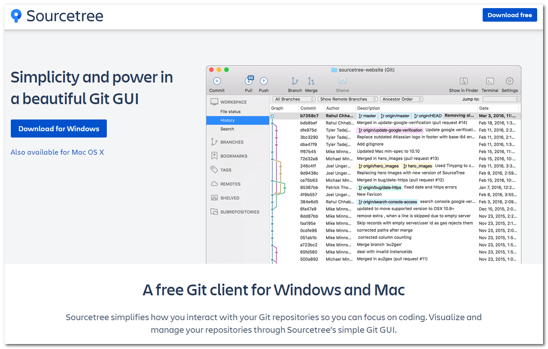Click the master branch label

click(367, 116)
